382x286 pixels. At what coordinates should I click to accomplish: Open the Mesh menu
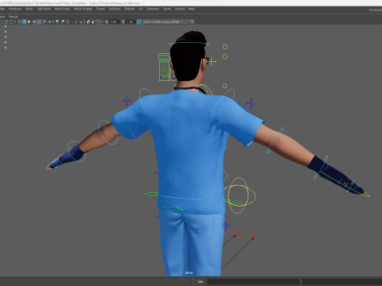coord(29,9)
